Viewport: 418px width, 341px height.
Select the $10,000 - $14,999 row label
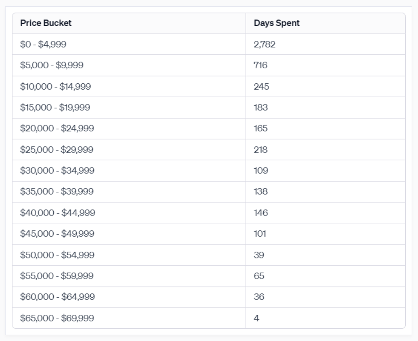55,86
